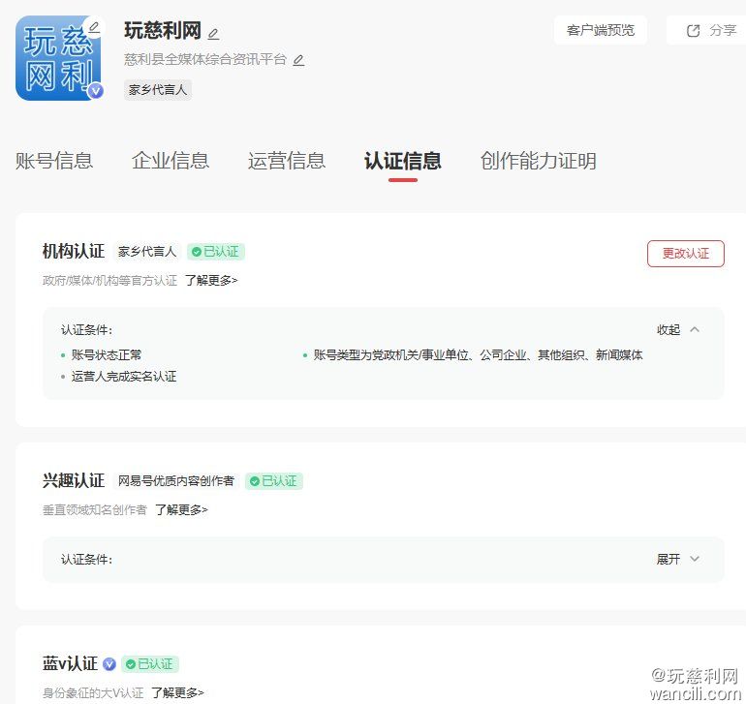Image resolution: width=746 pixels, height=704 pixels.
Task: Click the edit pencil beside account description
Action: pyautogui.click(x=298, y=60)
